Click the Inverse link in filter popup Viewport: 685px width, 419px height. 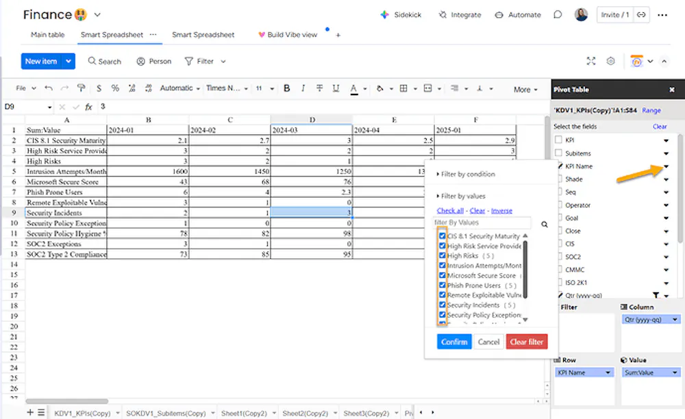(501, 211)
